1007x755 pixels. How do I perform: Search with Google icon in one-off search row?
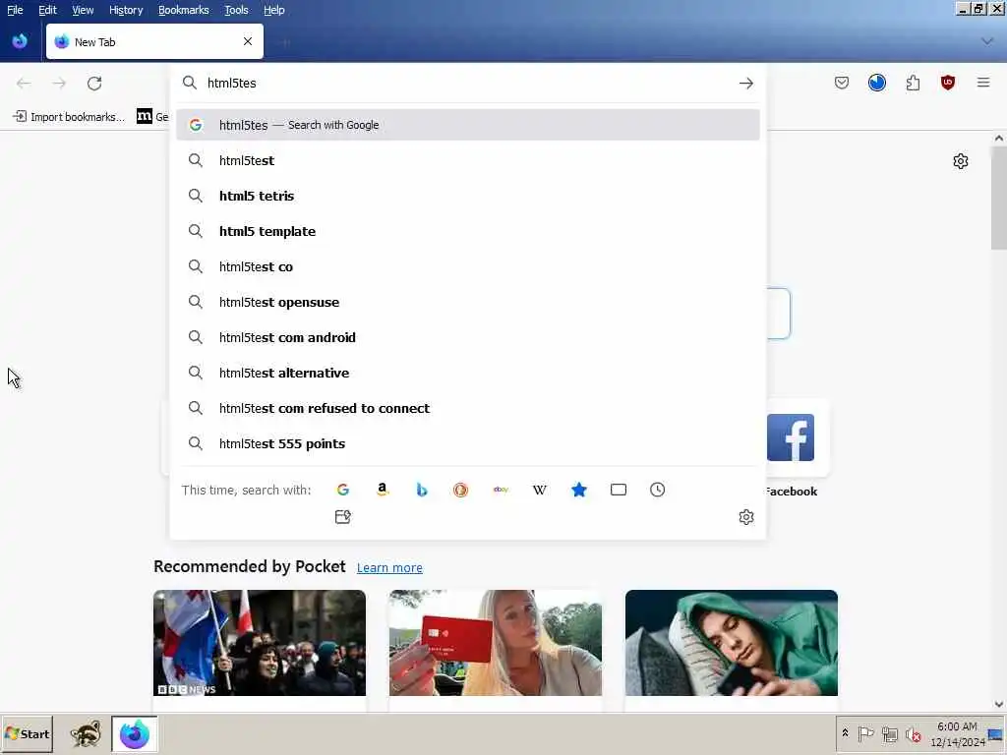tap(343, 490)
